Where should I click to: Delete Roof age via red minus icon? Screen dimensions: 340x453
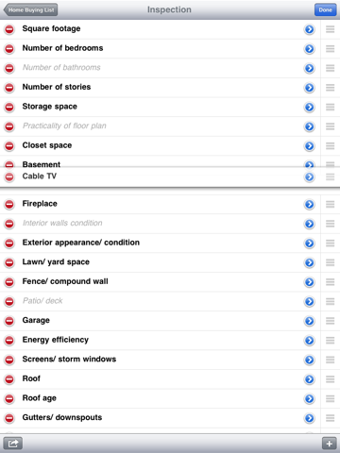point(9,398)
